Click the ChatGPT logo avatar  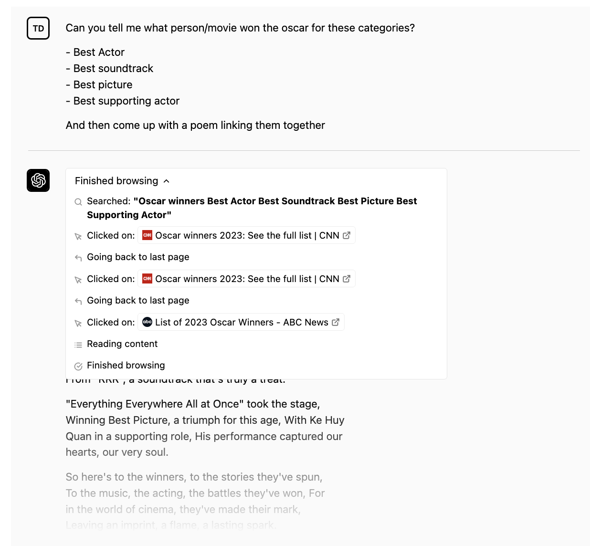pyautogui.click(x=38, y=180)
